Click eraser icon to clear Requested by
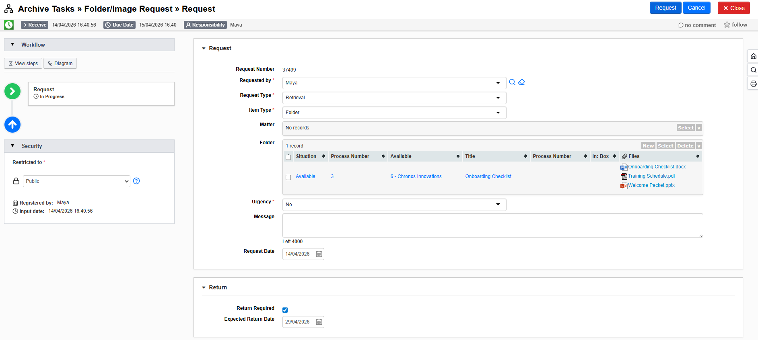This screenshot has height=340, width=758. (521, 82)
